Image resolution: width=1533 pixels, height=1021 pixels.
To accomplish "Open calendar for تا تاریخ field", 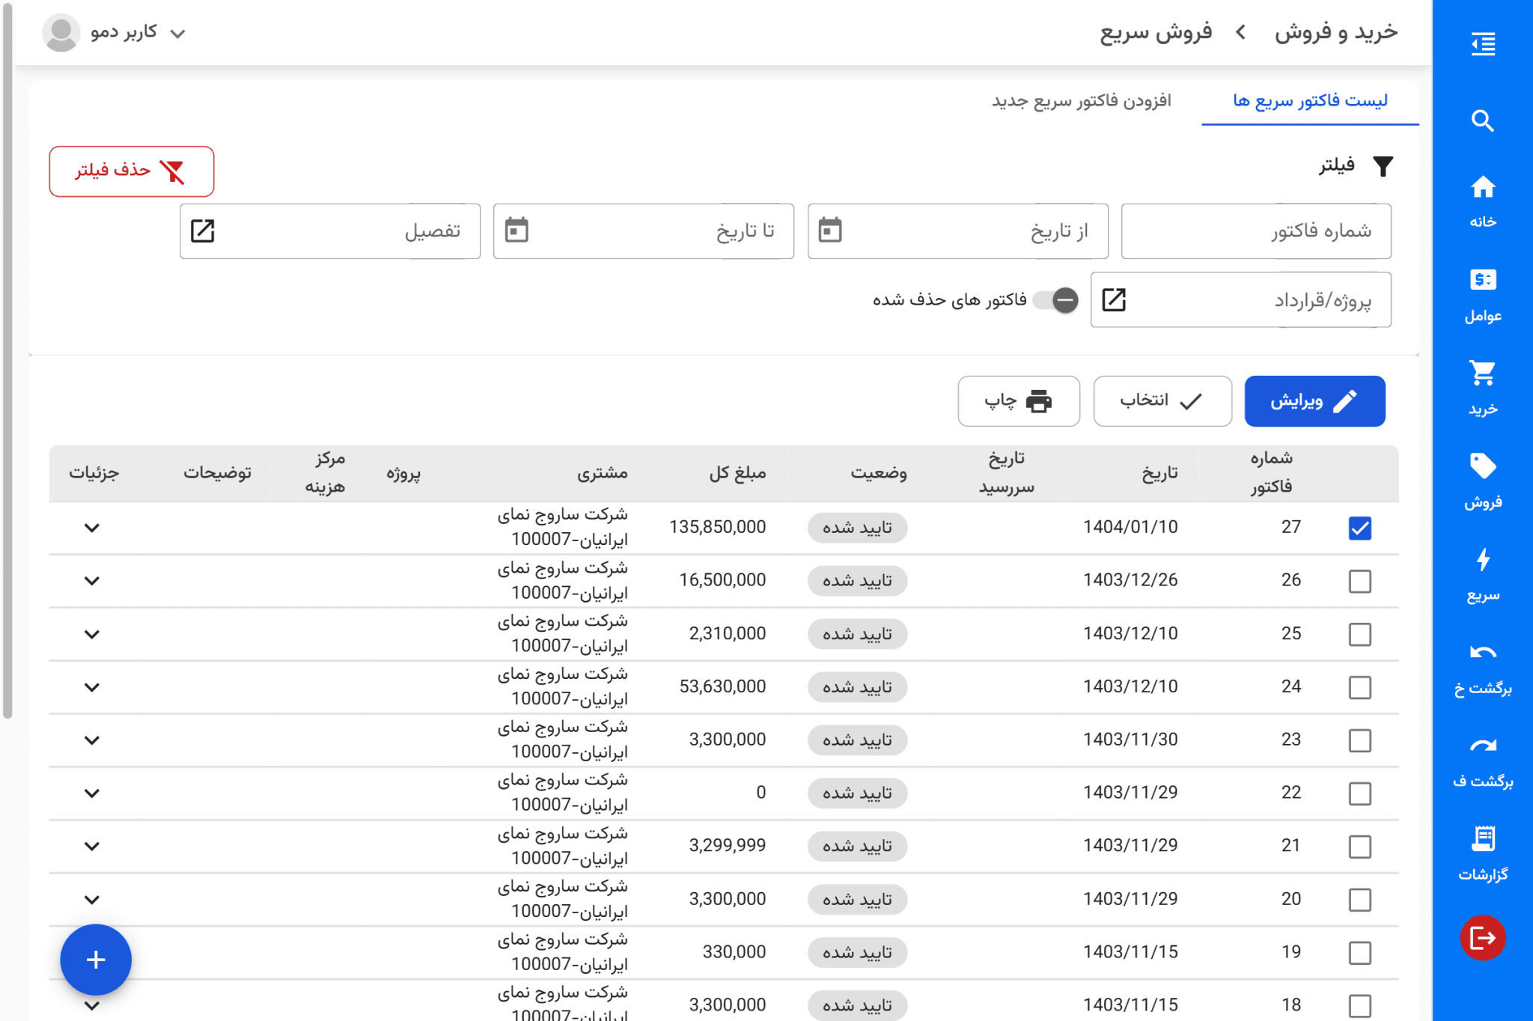I will 516,230.
